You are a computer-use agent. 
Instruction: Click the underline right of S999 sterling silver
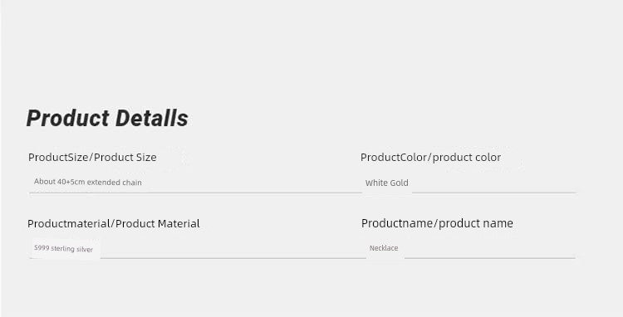[233, 258]
